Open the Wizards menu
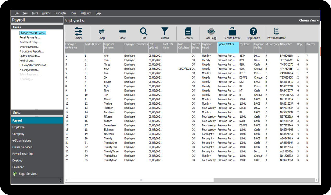Image resolution: width=331 pixels, height=195 pixels. (x=46, y=13)
